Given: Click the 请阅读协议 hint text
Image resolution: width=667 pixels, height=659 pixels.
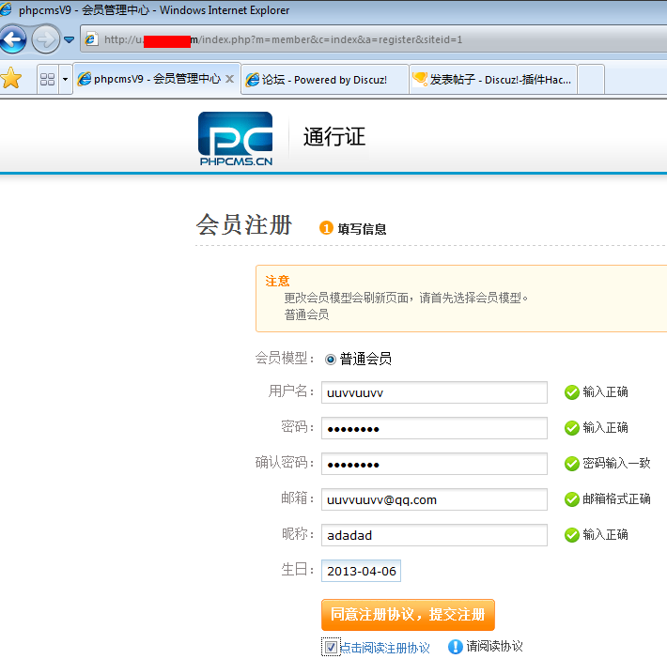Looking at the screenshot, I should 494,647.
